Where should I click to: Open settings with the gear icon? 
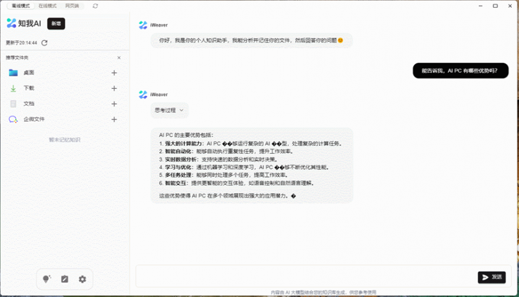(x=82, y=279)
